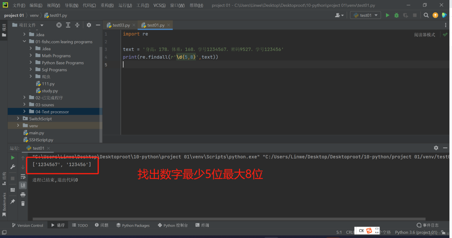452x238 pixels.
Task: Pin the run tab with the pin icon
Action: point(13,201)
